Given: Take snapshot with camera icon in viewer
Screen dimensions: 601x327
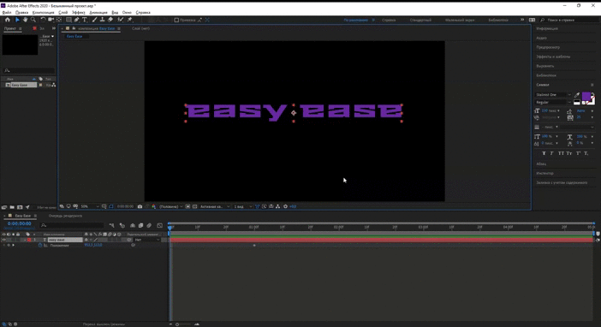Looking at the screenshot, I should pos(140,206).
